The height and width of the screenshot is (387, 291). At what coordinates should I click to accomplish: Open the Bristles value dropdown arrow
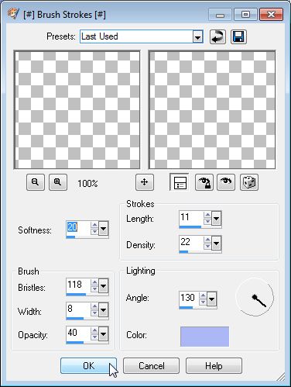pyautogui.click(x=103, y=286)
